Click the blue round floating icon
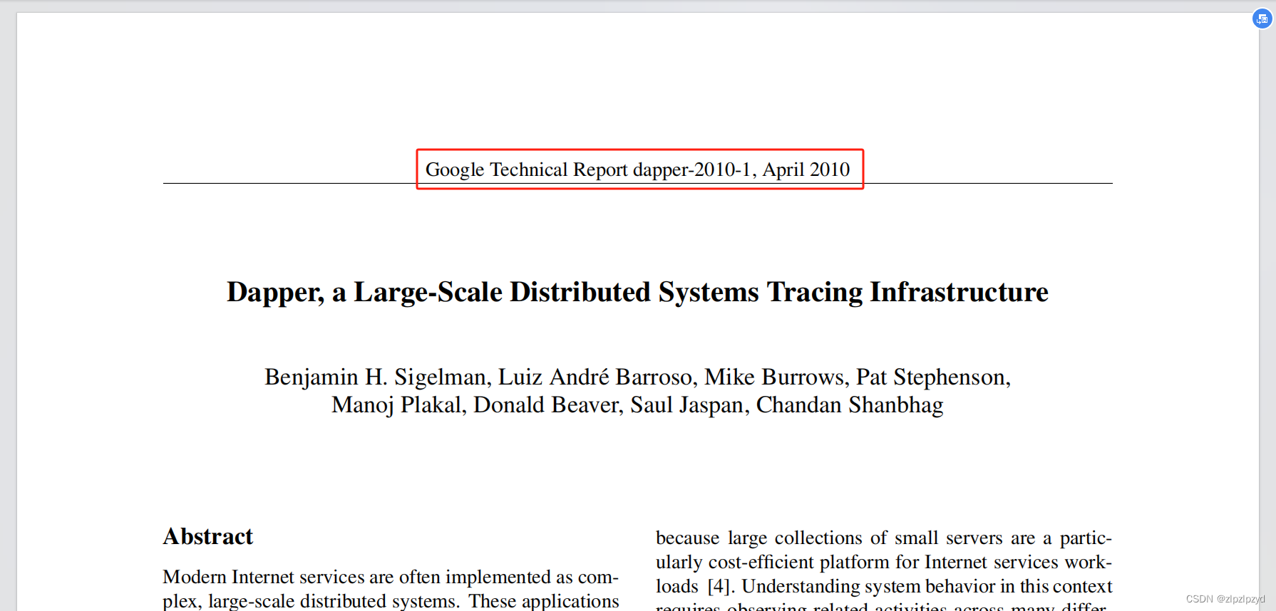The width and height of the screenshot is (1276, 611). click(x=1262, y=19)
